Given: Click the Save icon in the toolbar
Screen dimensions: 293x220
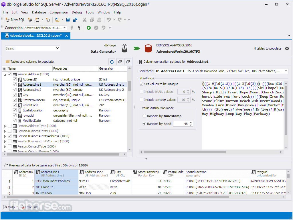Looking at the screenshot, I should tap(68, 20).
